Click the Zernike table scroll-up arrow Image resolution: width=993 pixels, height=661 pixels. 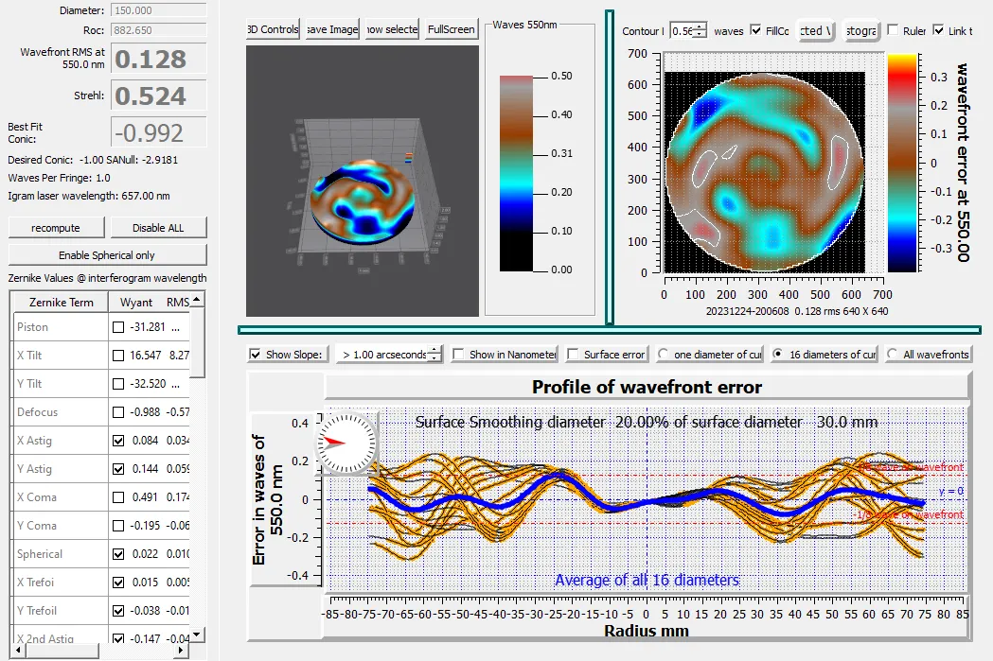click(197, 301)
